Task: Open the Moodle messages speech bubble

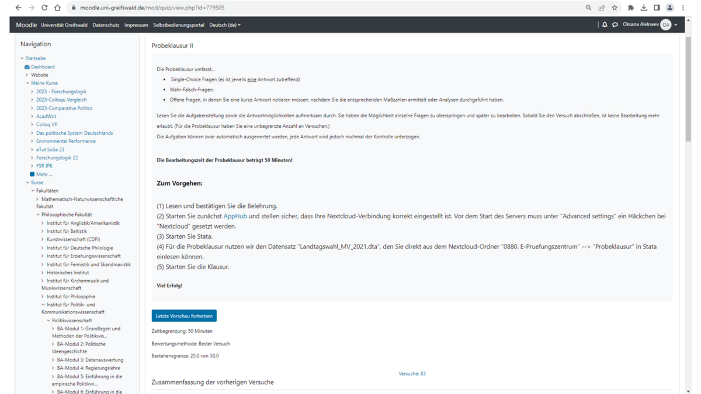Action: click(x=615, y=25)
